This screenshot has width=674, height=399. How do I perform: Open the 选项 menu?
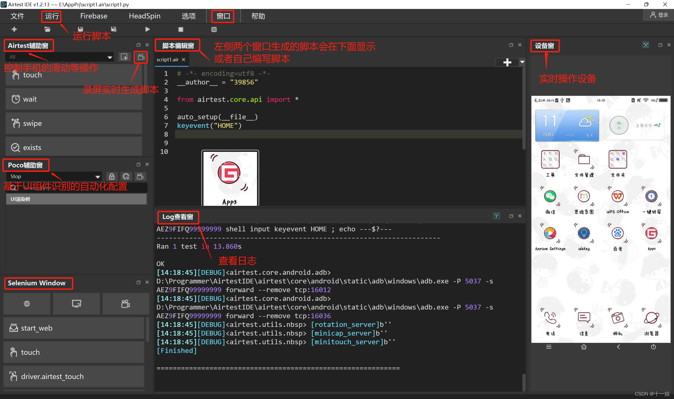click(188, 16)
